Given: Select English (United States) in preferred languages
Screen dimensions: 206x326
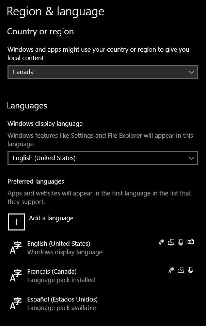Looking at the screenshot, I should tap(59, 244).
